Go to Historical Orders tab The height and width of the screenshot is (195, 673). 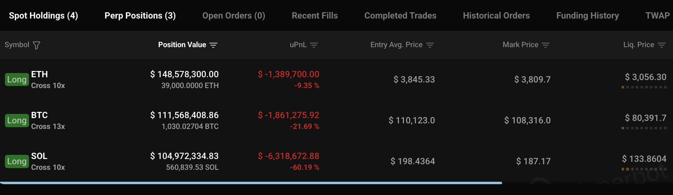click(x=496, y=16)
